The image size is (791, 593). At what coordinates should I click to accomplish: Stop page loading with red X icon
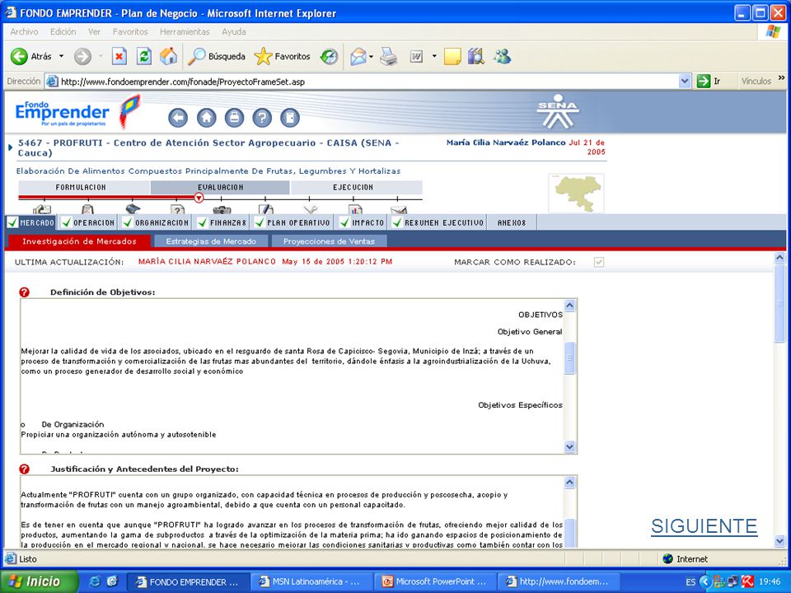tap(119, 56)
